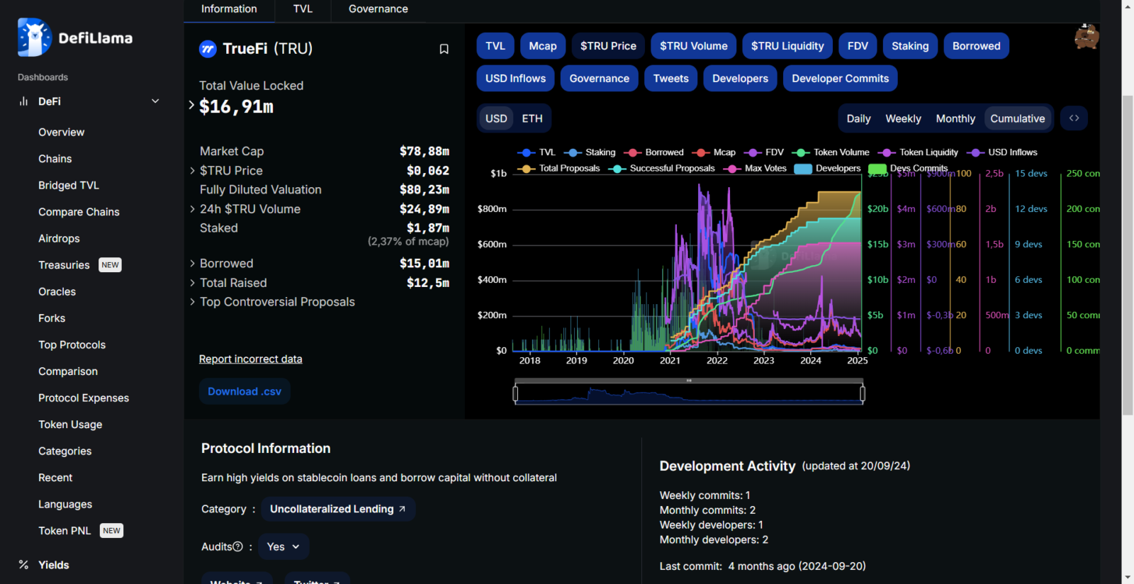Open Audits help question icon
Viewport: 1134px width, 584px height.
point(238,546)
